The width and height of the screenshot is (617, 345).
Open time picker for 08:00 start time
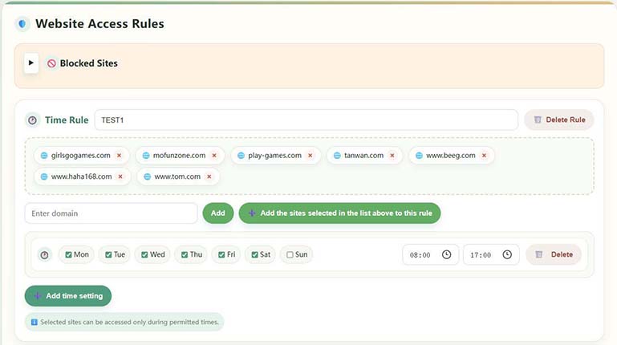point(446,254)
